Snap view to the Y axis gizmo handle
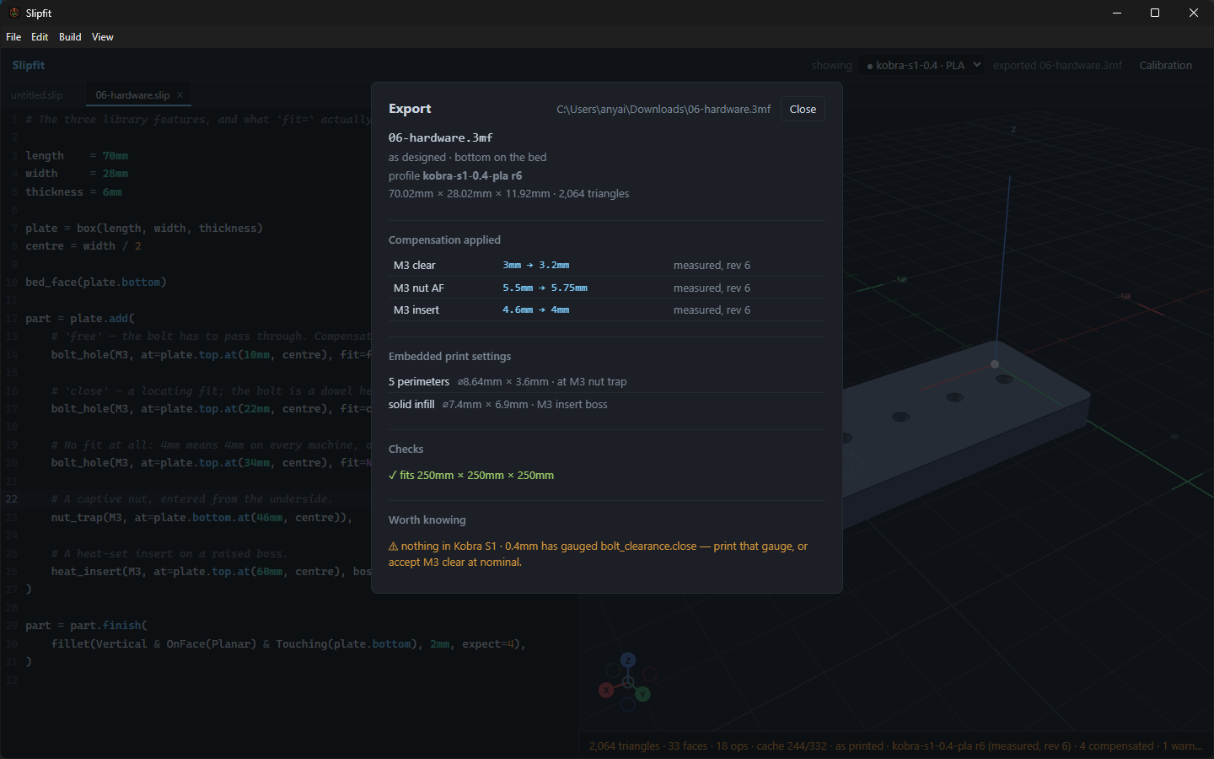 coord(643,694)
